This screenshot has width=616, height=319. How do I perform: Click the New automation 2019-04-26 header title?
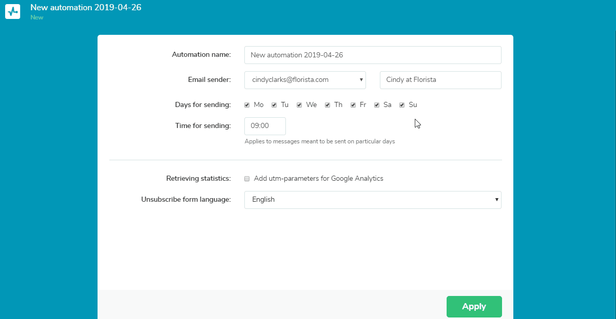tap(85, 8)
